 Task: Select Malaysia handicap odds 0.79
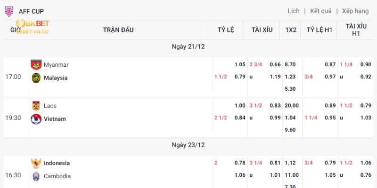pyautogui.click(x=240, y=78)
